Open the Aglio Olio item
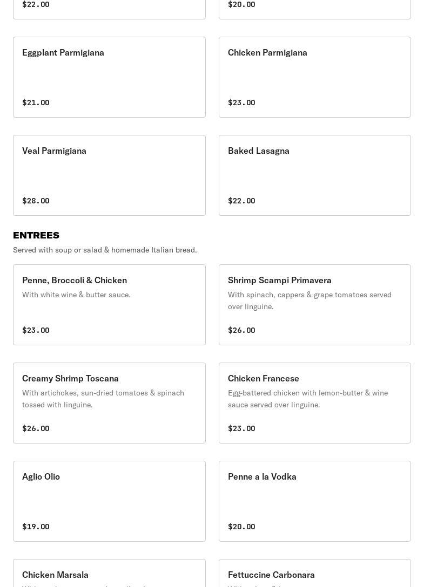This screenshot has height=587, width=424. coord(109,501)
